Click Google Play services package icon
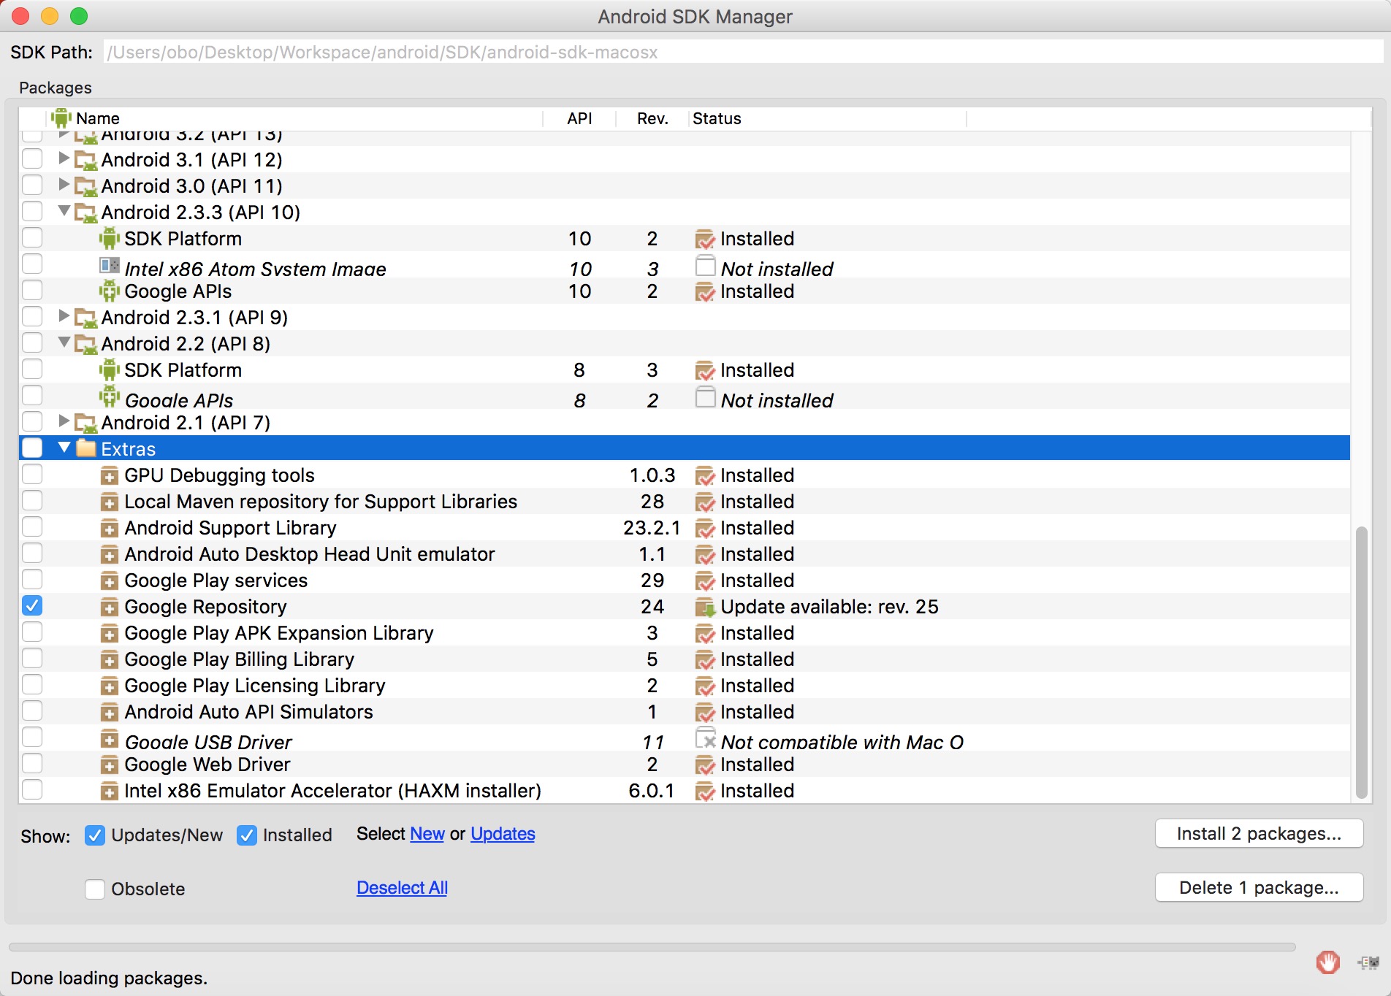This screenshot has width=1391, height=996. coord(109,581)
